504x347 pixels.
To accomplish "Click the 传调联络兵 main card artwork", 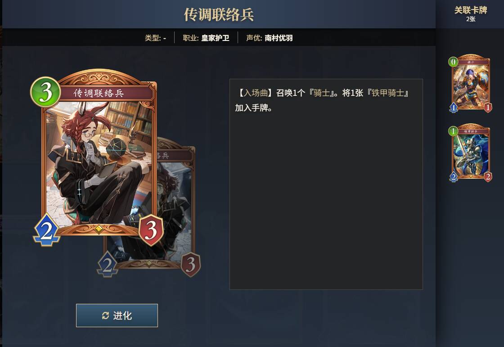I will coord(99,162).
